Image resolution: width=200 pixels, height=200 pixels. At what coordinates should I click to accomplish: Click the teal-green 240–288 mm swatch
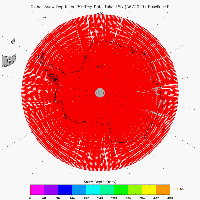[107, 189]
